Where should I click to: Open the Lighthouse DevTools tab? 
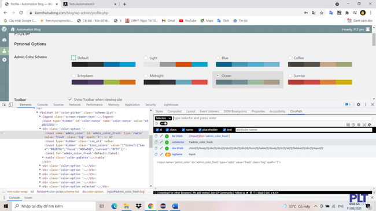171,105
